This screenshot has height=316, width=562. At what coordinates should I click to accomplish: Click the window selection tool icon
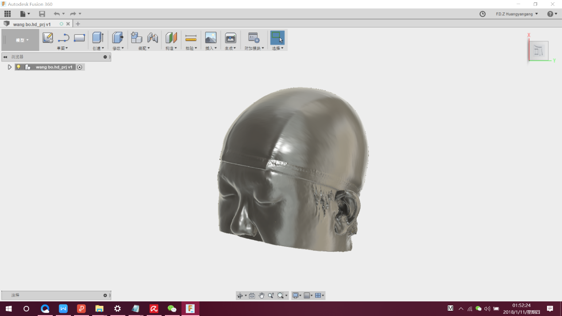pyautogui.click(x=277, y=37)
